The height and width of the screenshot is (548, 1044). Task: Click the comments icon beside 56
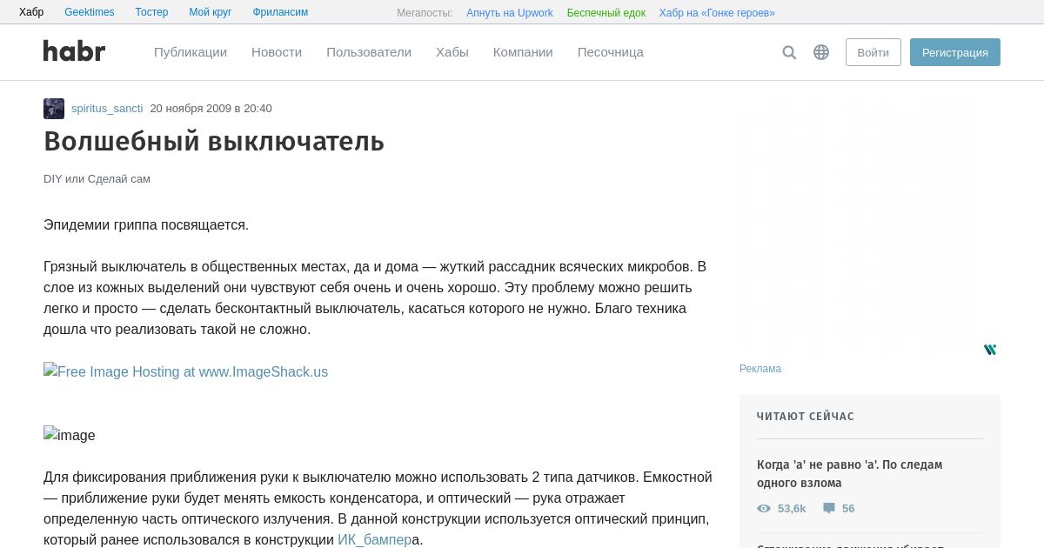pyautogui.click(x=829, y=509)
